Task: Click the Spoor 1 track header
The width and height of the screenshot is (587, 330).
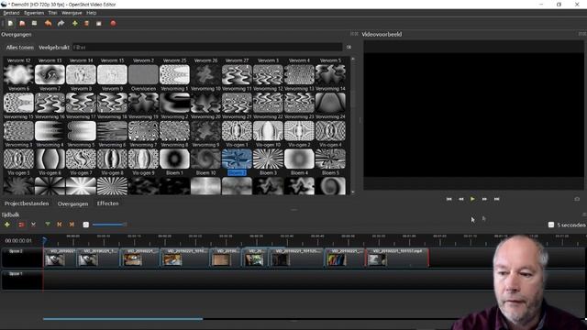Action: click(x=22, y=280)
